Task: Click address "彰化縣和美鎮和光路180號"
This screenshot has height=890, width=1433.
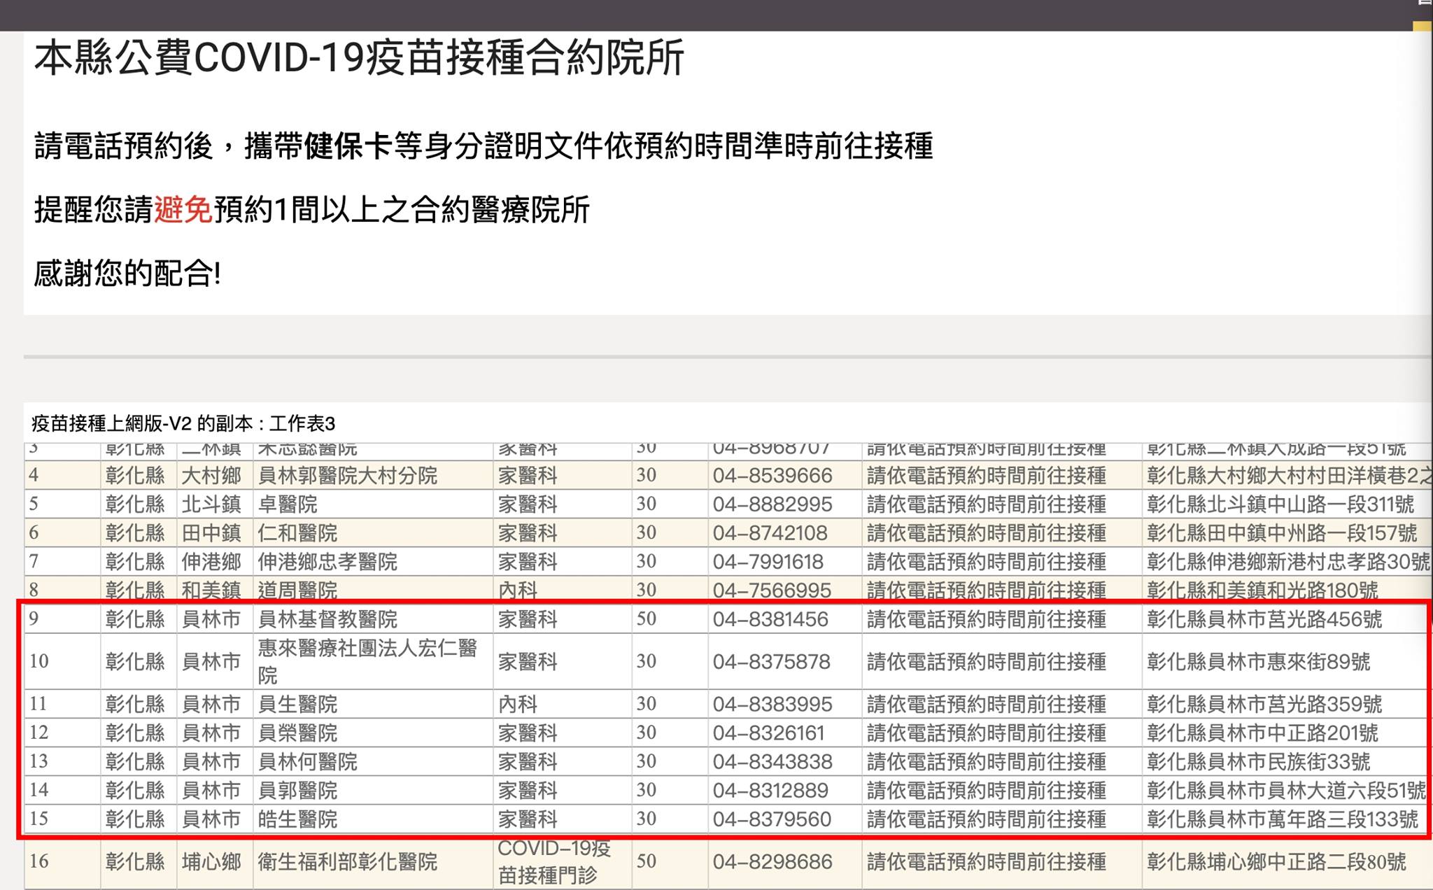Action: tap(1262, 591)
